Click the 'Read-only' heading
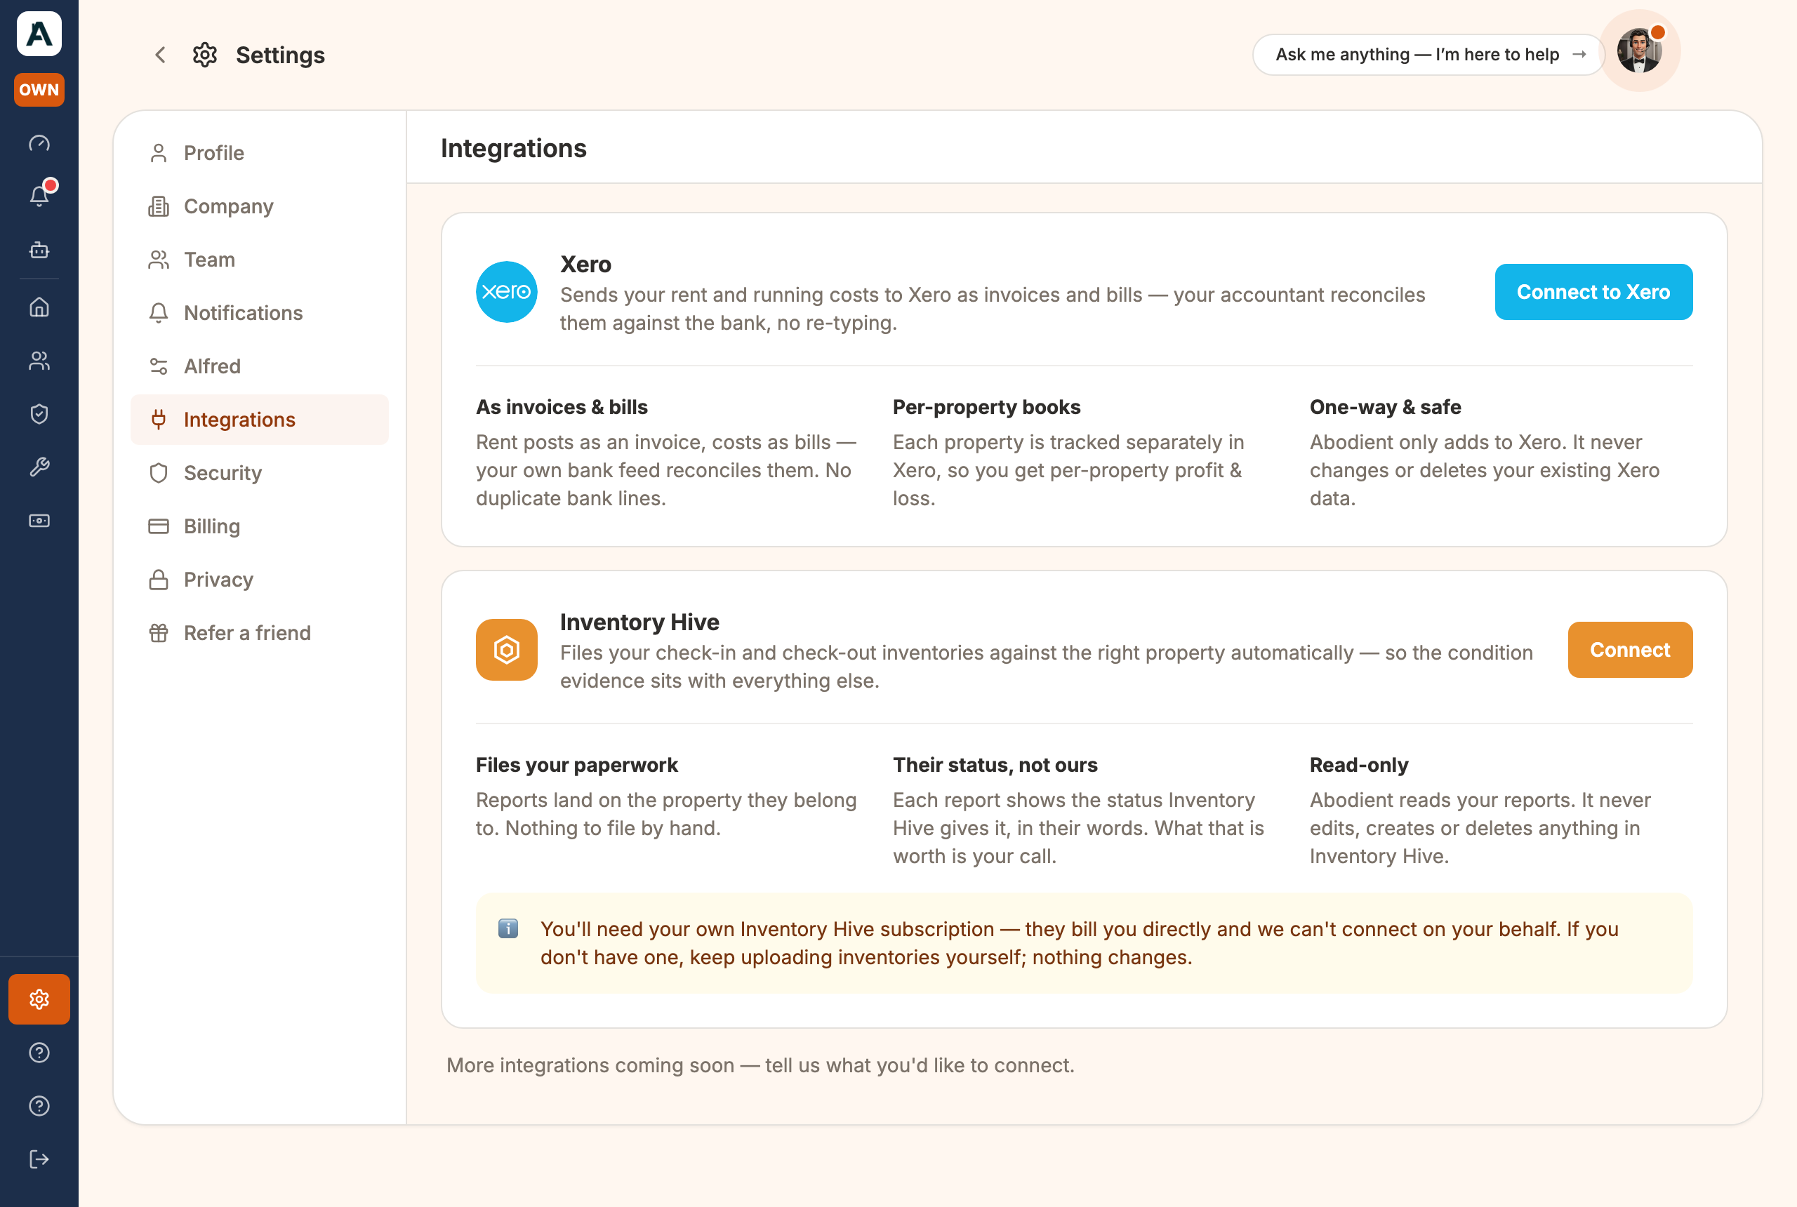Viewport: 1797px width, 1207px height. pos(1359,764)
